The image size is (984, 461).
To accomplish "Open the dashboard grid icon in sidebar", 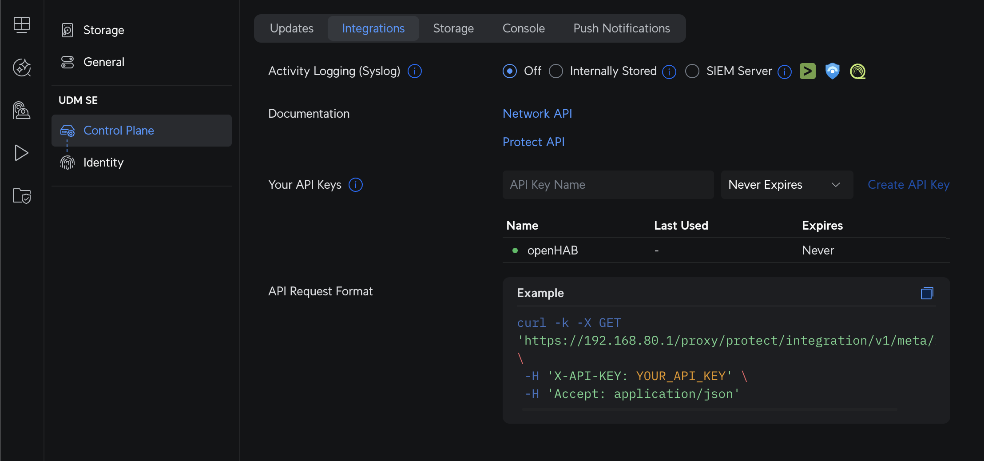I will [x=22, y=25].
